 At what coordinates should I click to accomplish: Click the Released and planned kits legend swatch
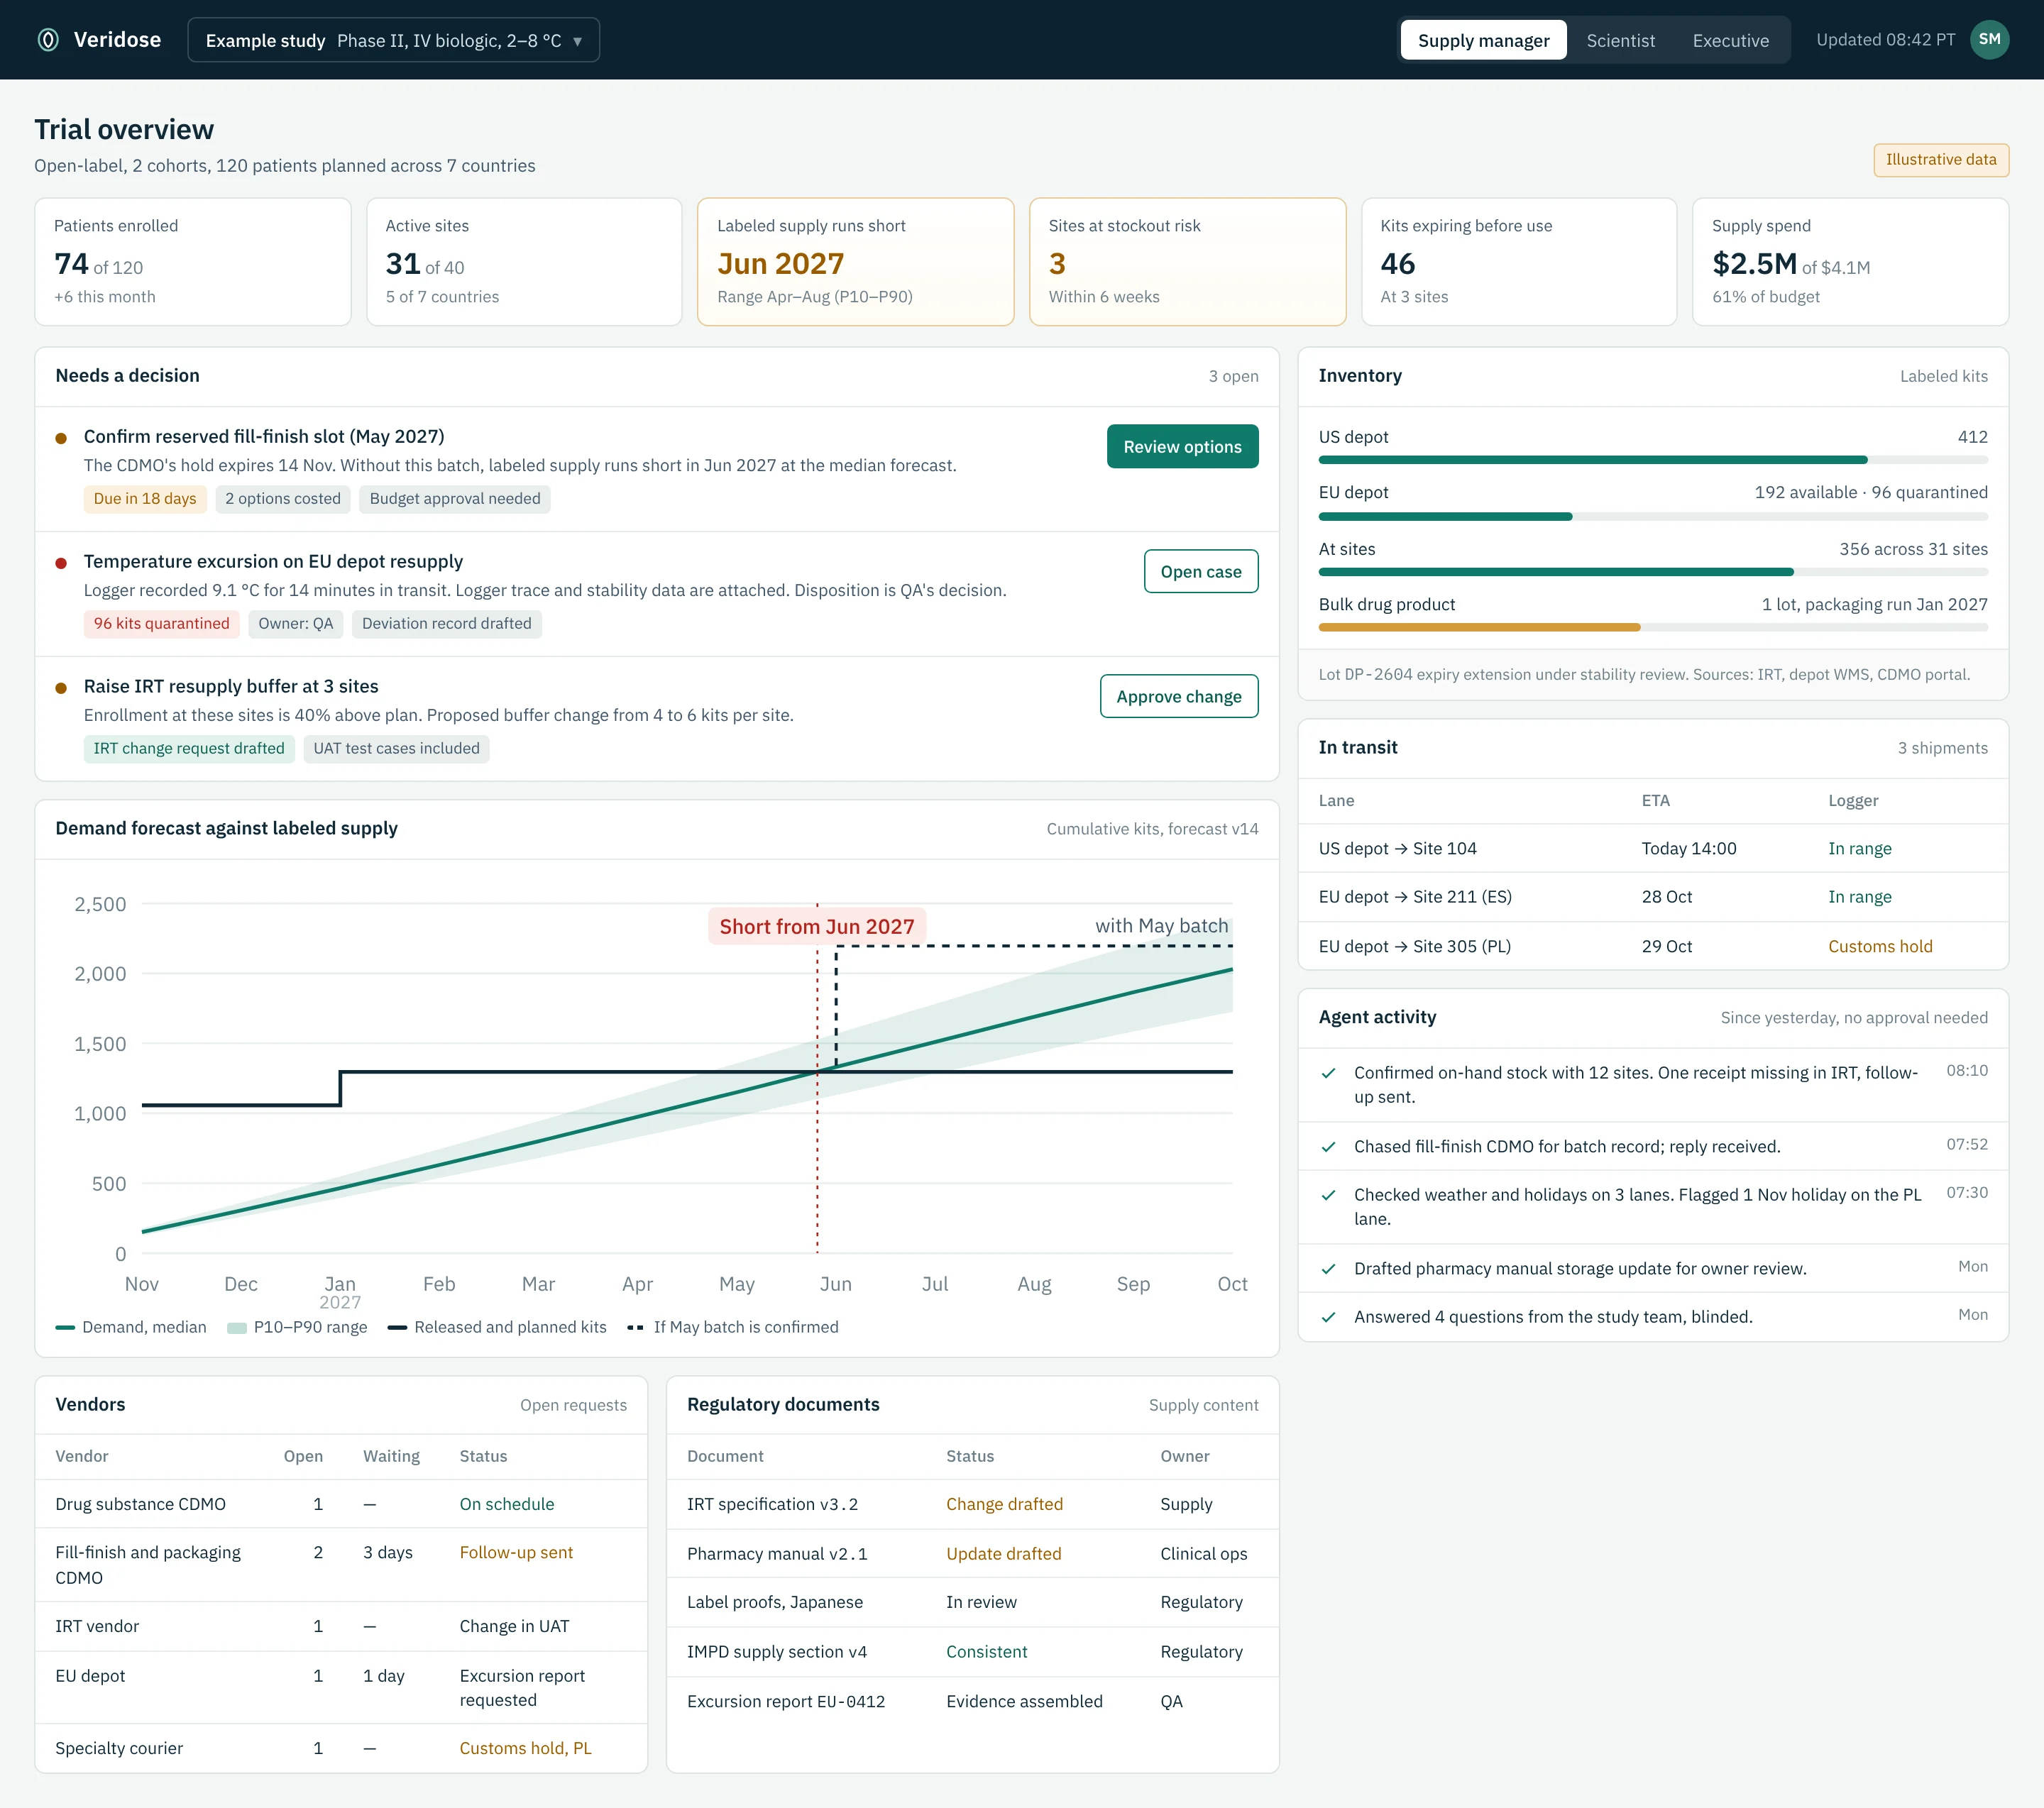coord(397,1327)
